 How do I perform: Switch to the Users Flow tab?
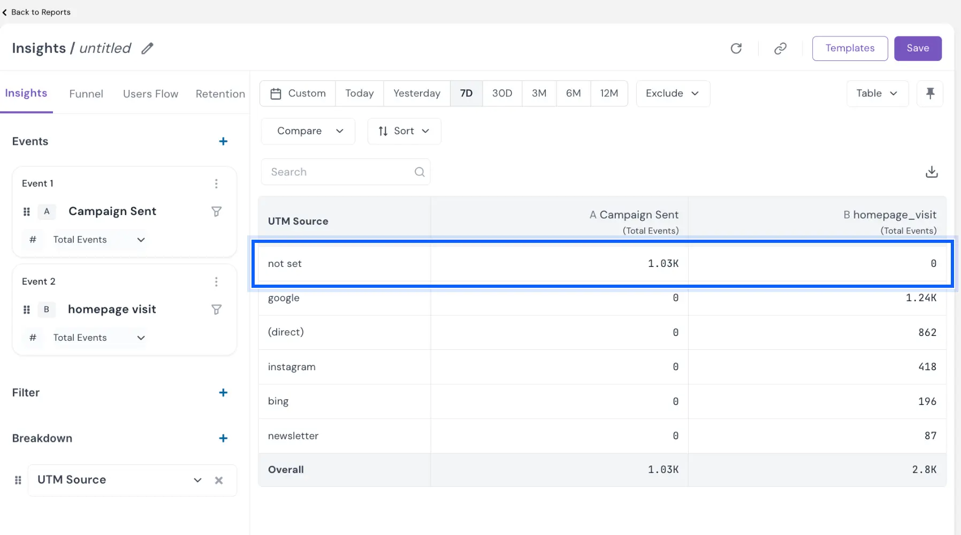tap(150, 94)
